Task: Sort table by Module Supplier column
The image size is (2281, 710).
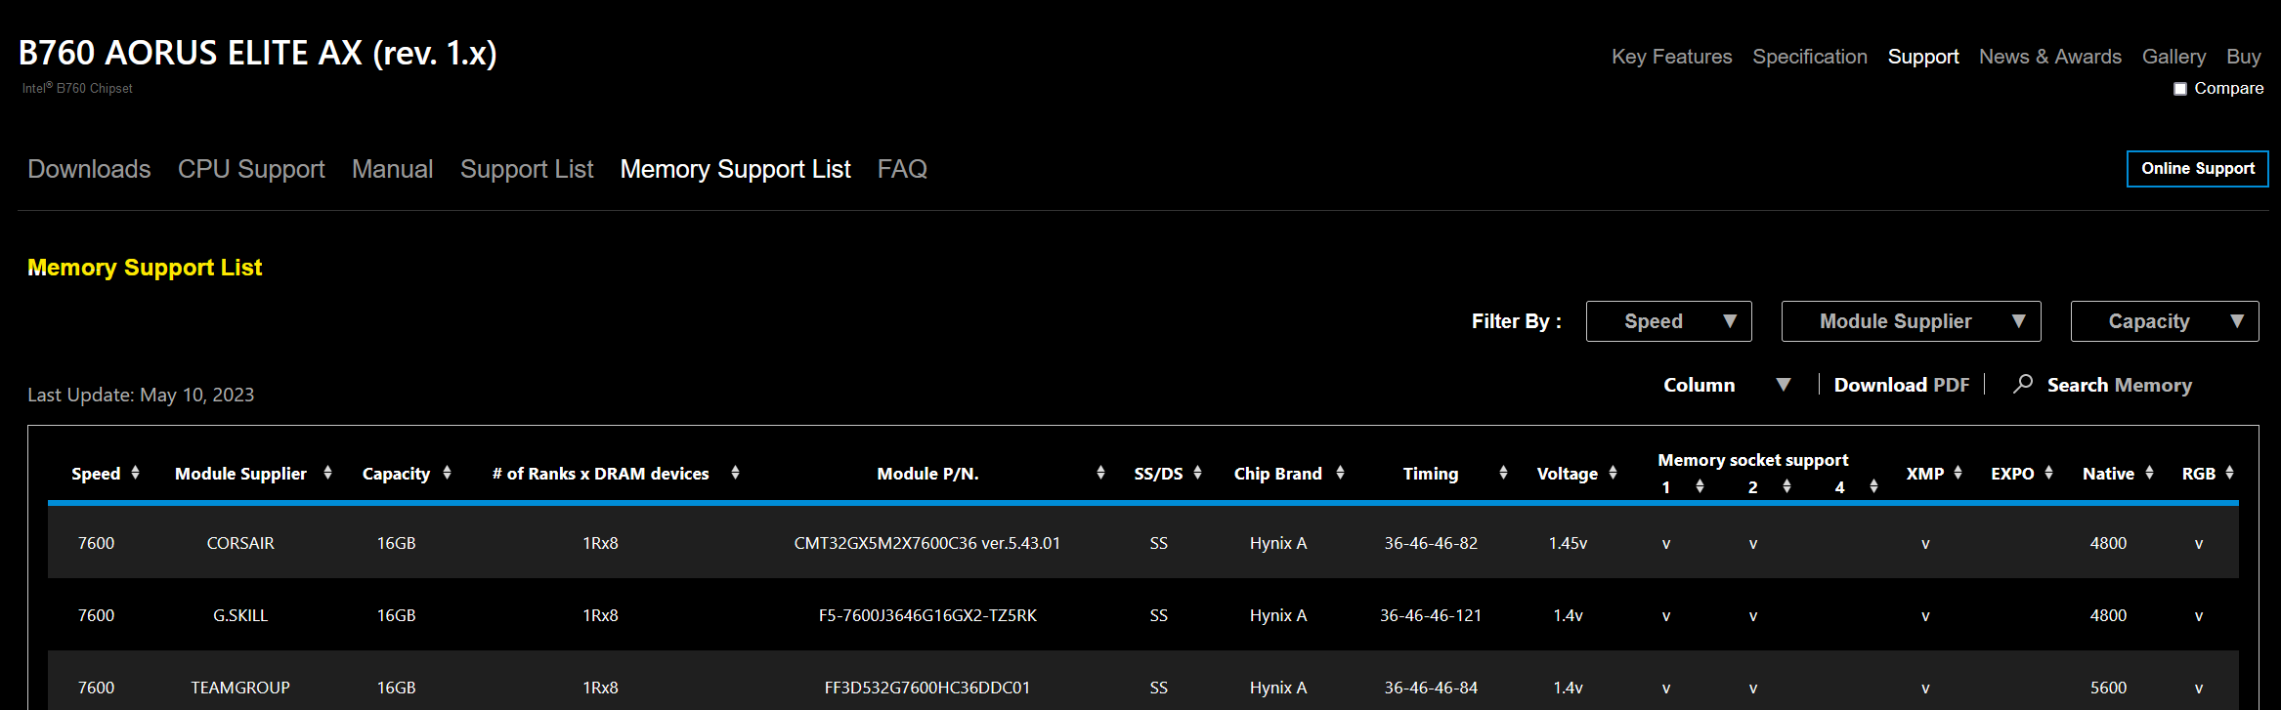Action: point(327,473)
